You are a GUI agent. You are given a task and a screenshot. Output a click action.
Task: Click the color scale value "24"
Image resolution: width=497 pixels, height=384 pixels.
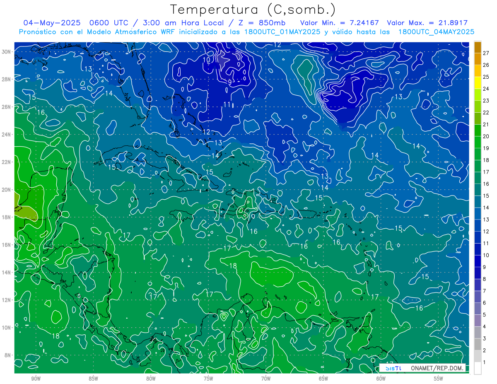[x=486, y=89]
